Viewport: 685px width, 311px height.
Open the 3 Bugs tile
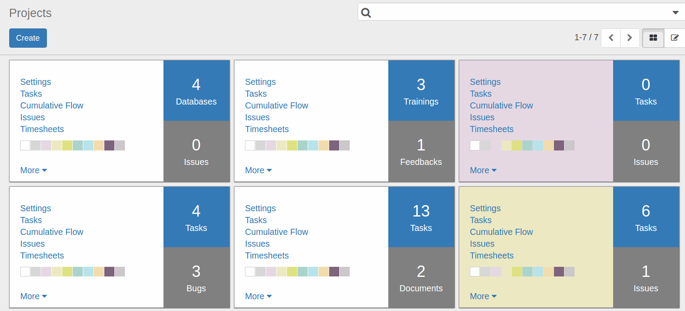[x=196, y=278]
